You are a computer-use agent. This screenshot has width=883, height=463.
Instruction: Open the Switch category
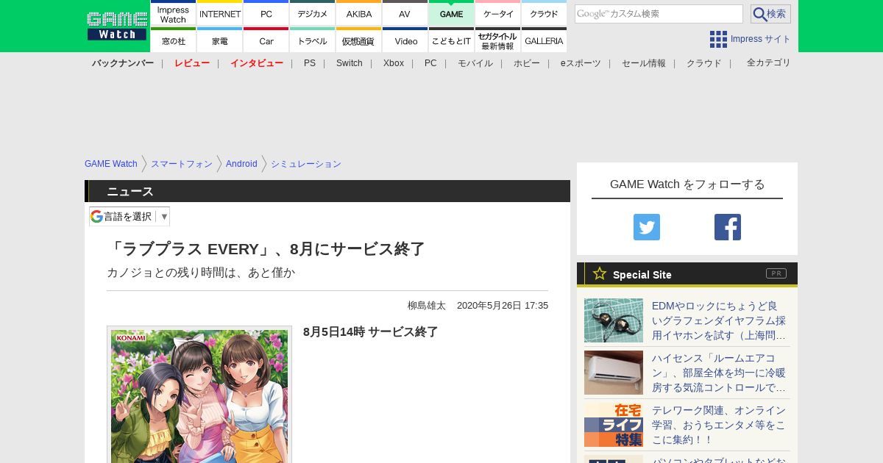tap(350, 63)
